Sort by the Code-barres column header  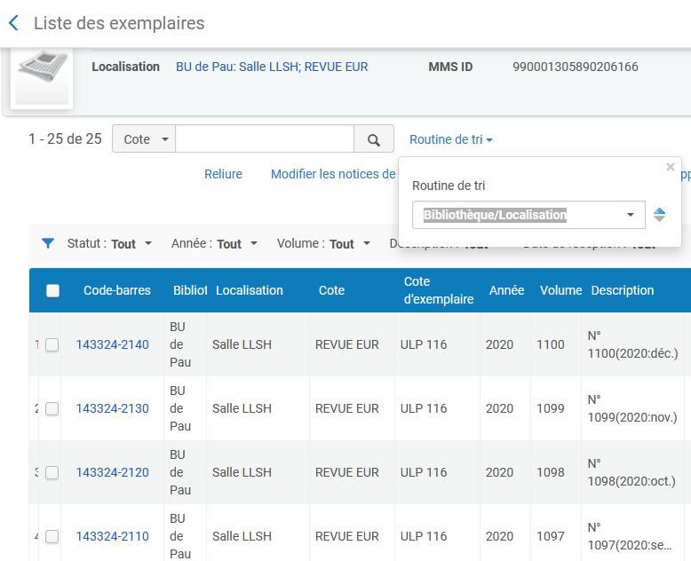pos(117,290)
